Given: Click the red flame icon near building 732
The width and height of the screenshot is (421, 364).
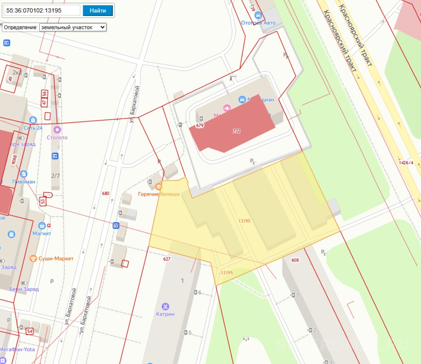Looking at the screenshot, I should [227, 108].
